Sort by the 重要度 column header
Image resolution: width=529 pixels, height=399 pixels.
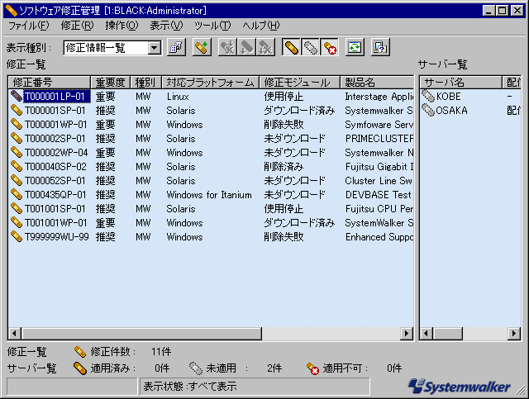pyautogui.click(x=110, y=83)
